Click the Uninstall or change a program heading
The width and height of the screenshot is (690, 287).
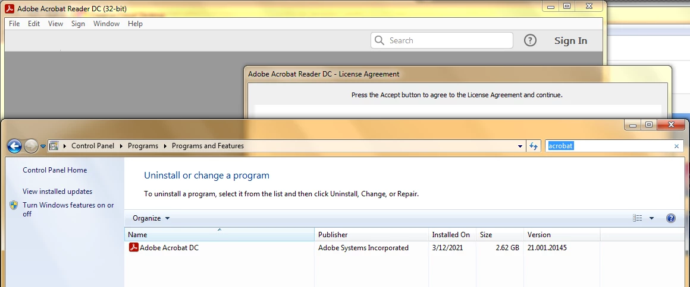(207, 176)
